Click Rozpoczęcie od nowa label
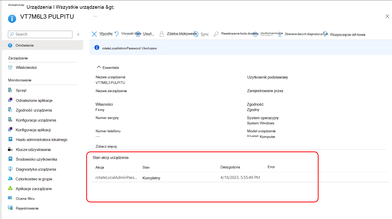Image resolution: width=392 pixels, height=219 pixels. click(348, 35)
